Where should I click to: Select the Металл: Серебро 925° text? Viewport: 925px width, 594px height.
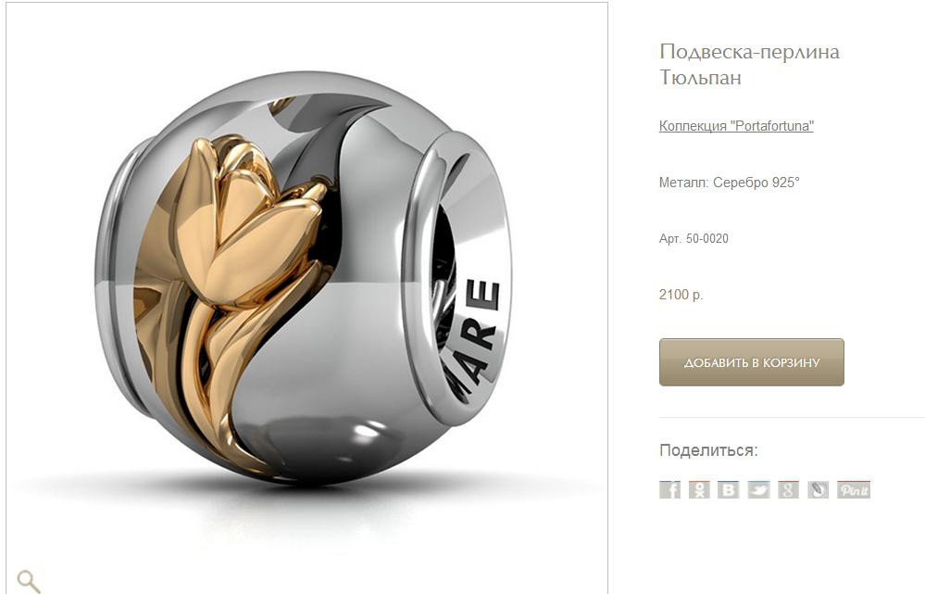729,183
